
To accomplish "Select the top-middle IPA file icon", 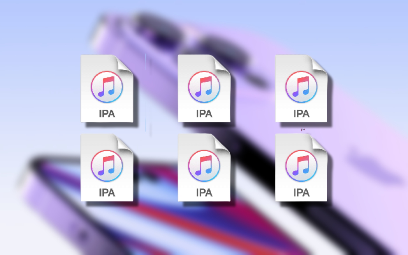I will tap(204, 88).
